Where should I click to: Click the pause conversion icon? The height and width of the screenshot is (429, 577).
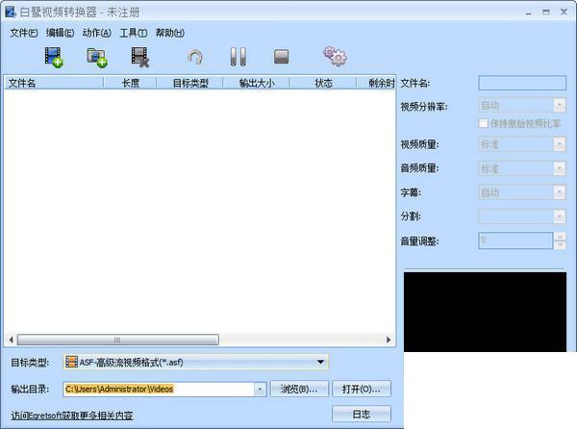[x=238, y=57]
